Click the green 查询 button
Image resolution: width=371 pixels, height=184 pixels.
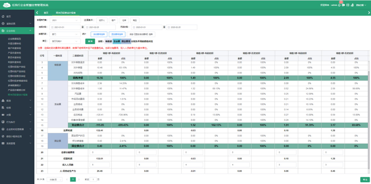[x=90, y=41]
